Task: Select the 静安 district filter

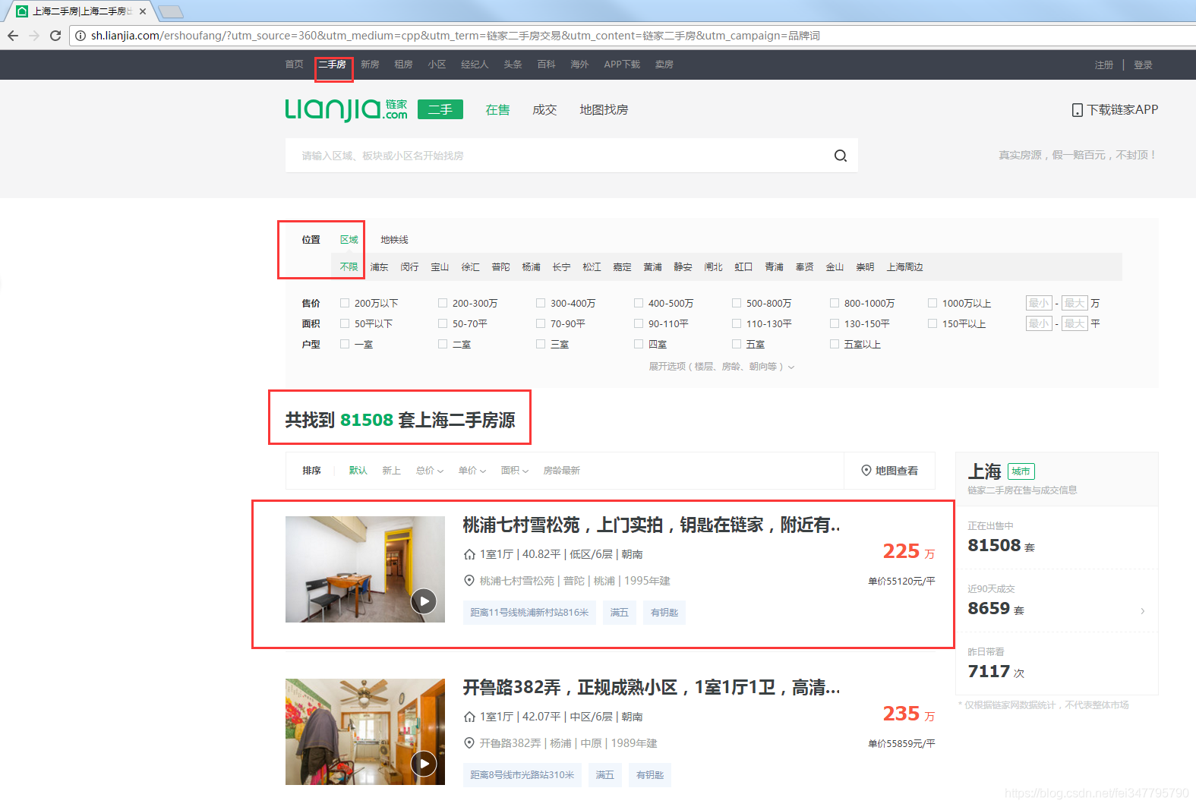Action: [683, 267]
